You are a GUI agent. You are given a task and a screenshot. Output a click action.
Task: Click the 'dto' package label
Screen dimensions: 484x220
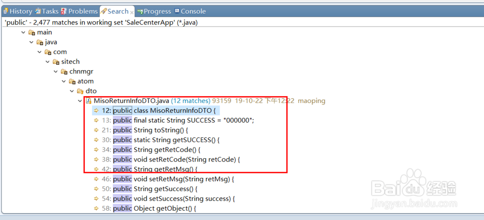91,91
